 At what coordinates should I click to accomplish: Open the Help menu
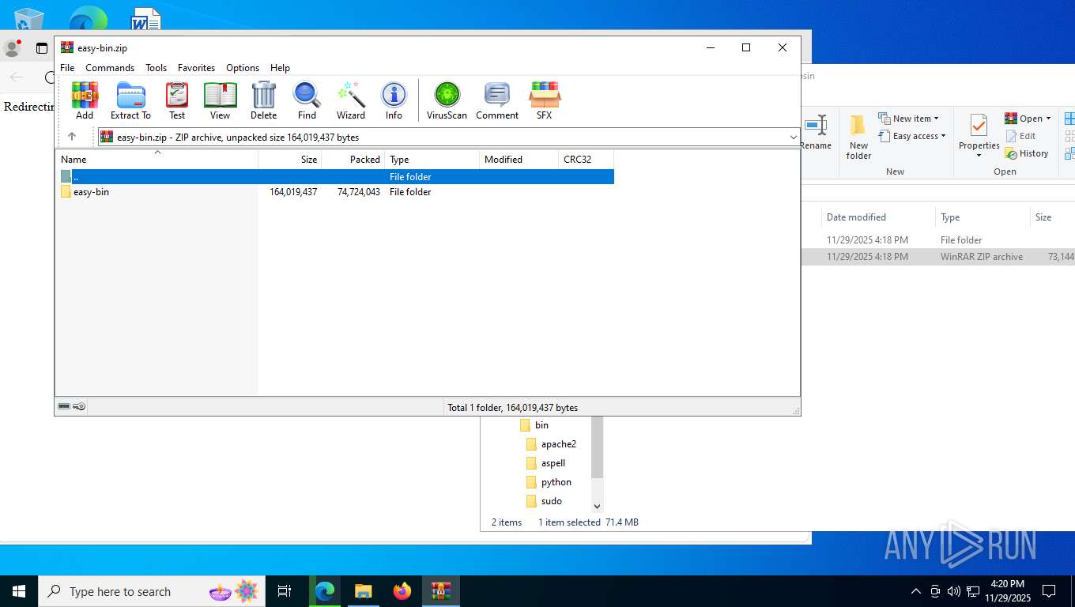pos(280,68)
